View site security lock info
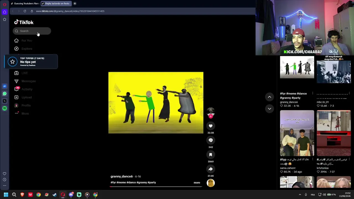The width and height of the screenshot is (354, 199). click(x=32, y=11)
